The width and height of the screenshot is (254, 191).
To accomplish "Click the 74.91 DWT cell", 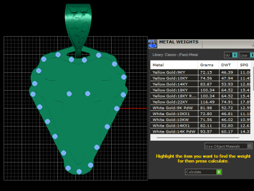I will pos(228,102).
